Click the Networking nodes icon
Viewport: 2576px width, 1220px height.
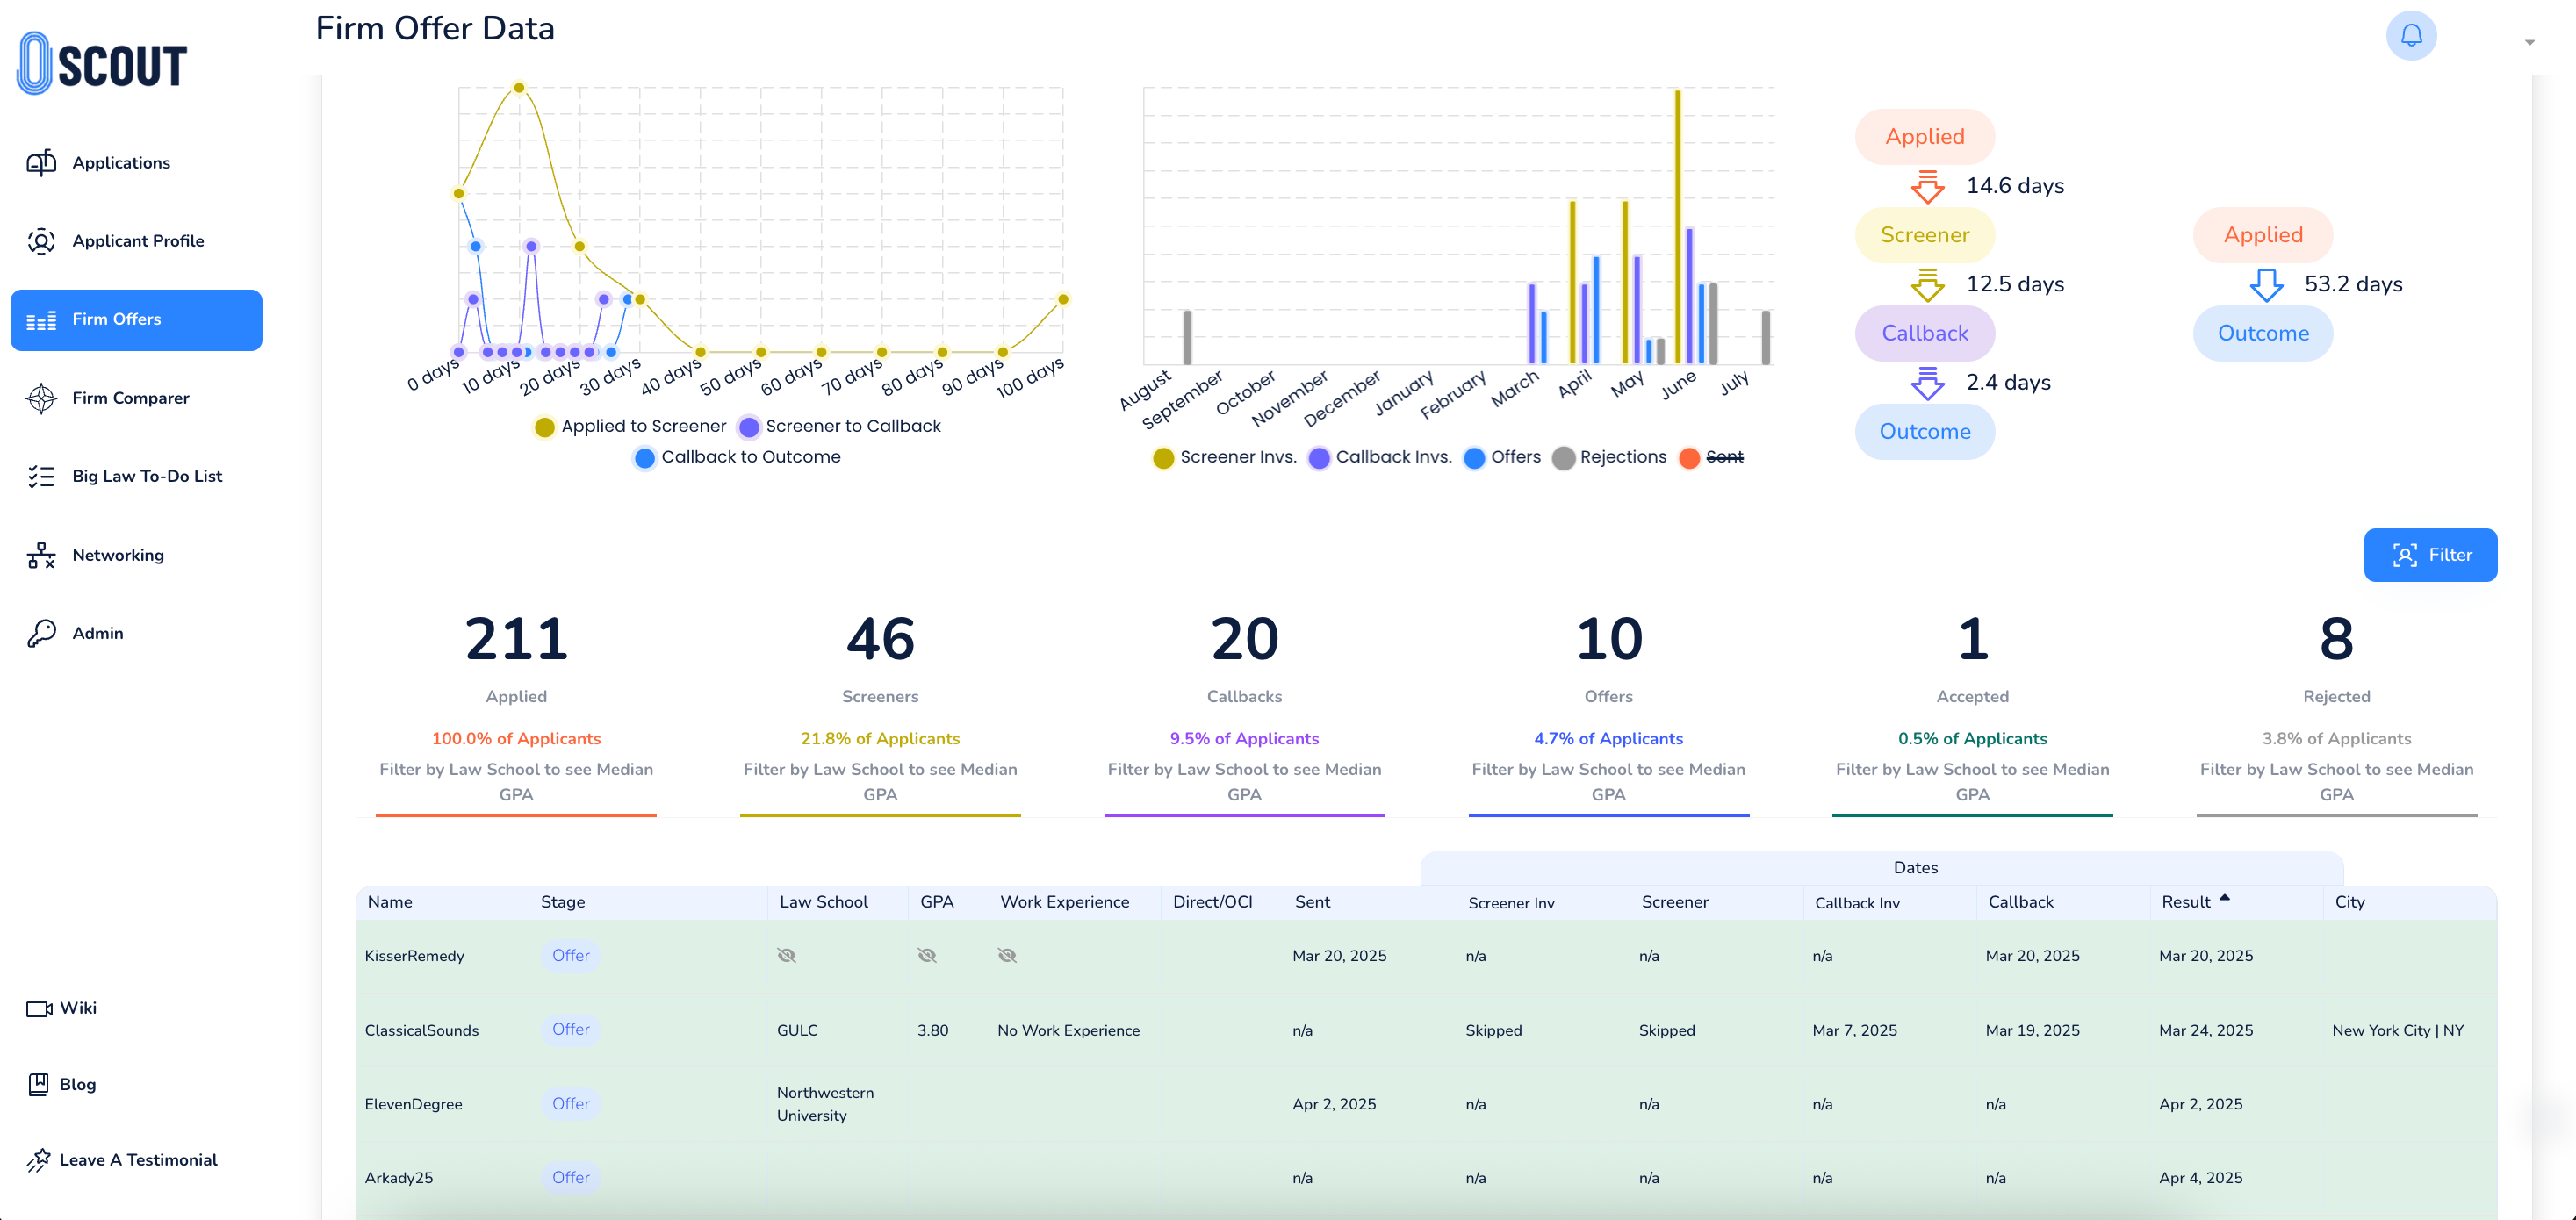(x=41, y=555)
